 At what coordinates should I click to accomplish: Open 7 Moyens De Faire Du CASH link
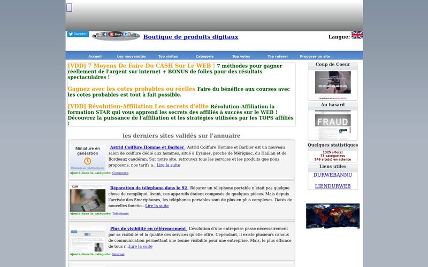coord(141,66)
